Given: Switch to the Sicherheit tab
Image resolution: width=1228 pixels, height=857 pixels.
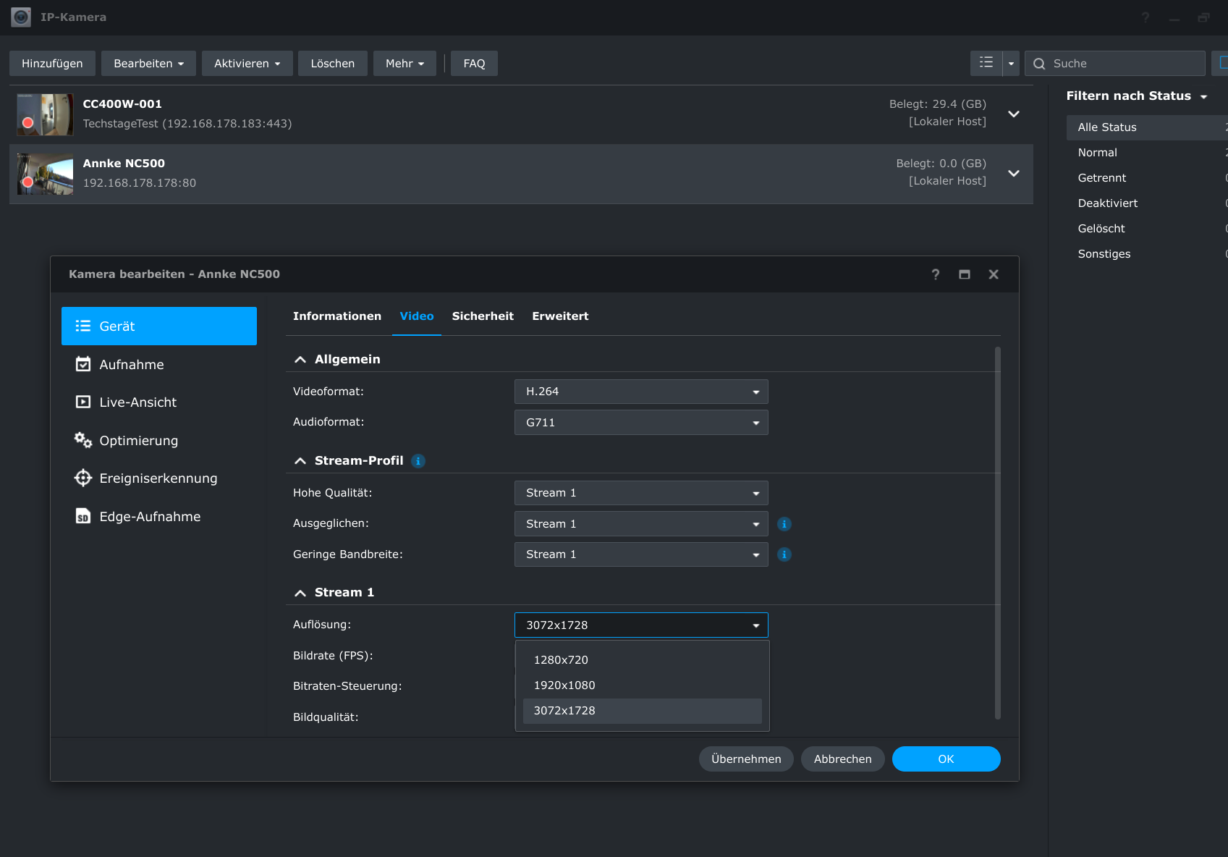Looking at the screenshot, I should tap(482, 316).
